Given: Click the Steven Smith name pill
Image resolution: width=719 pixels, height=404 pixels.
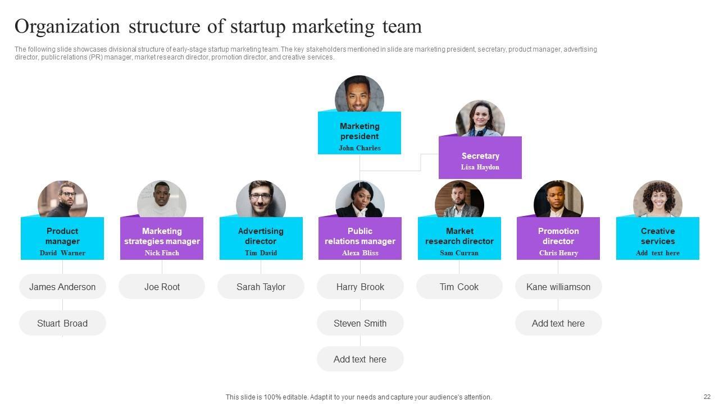Looking at the screenshot, I should pos(360,323).
